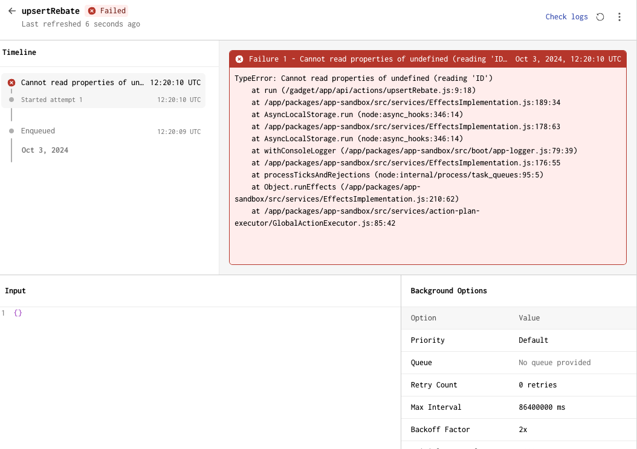The image size is (637, 449).
Task: Click the red error icon in the timeline
Action: pyautogui.click(x=11, y=83)
